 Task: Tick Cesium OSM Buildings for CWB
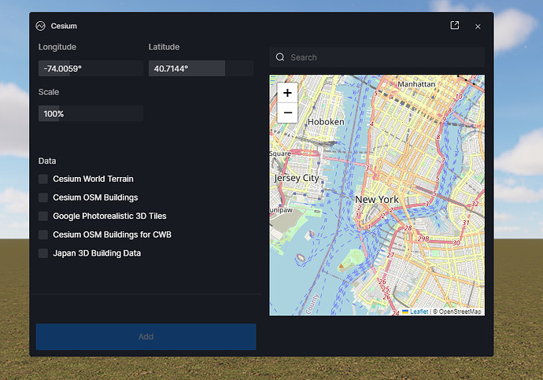point(43,234)
